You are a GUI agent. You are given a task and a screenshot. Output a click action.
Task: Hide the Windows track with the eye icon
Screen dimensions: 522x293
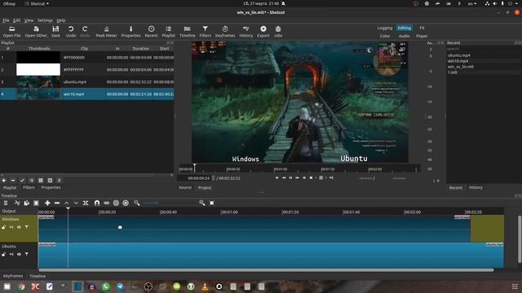pyautogui.click(x=19, y=227)
